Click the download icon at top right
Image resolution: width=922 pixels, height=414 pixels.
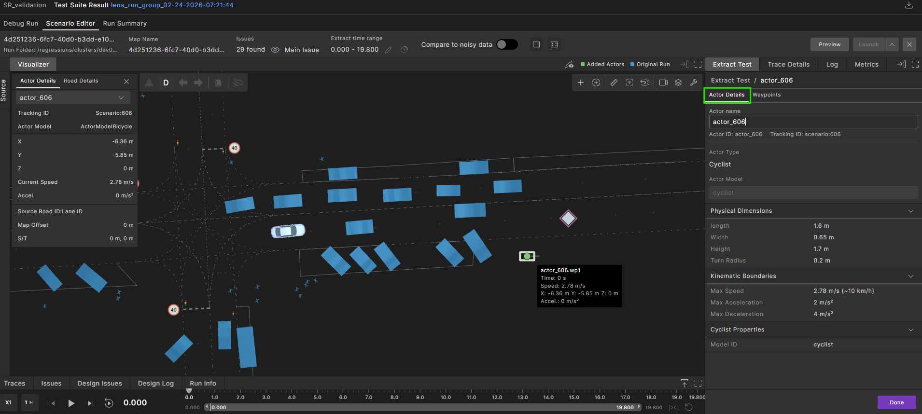pos(908,5)
